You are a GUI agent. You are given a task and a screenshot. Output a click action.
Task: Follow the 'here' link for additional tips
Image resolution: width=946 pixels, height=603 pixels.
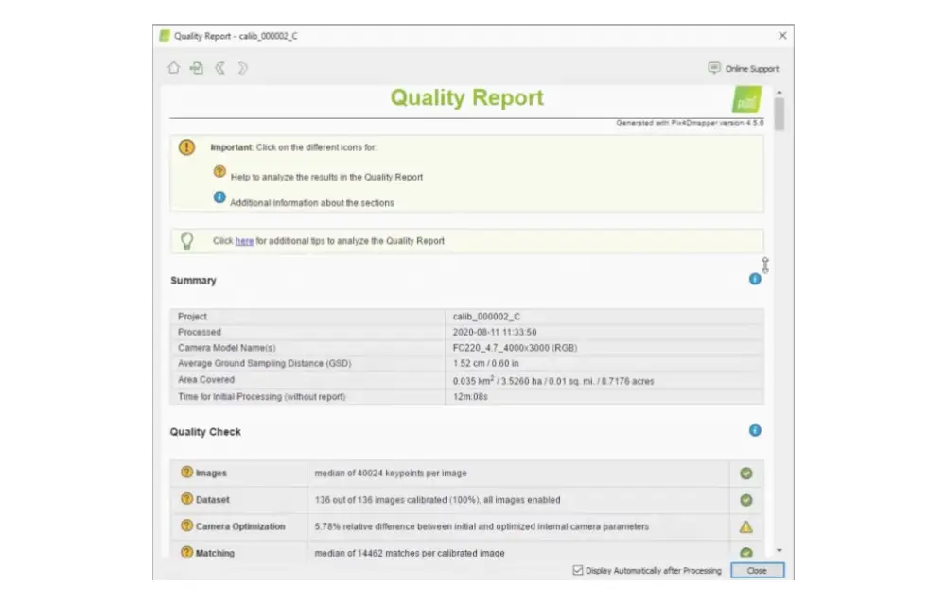(x=244, y=241)
